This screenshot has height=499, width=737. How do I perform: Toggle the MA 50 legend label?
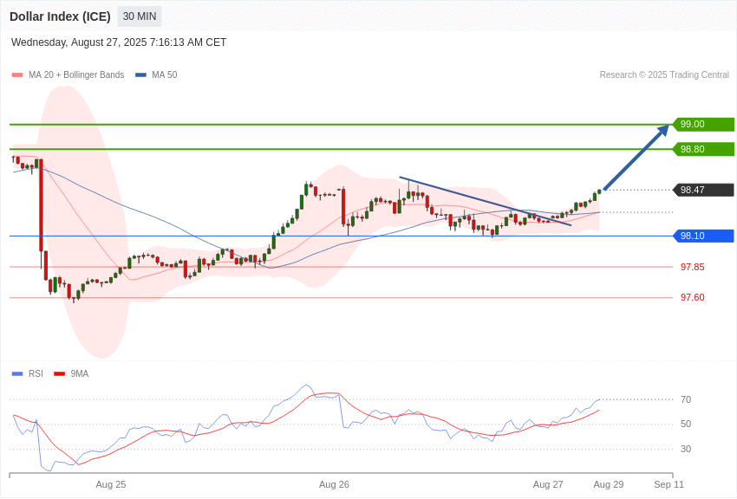pyautogui.click(x=165, y=75)
